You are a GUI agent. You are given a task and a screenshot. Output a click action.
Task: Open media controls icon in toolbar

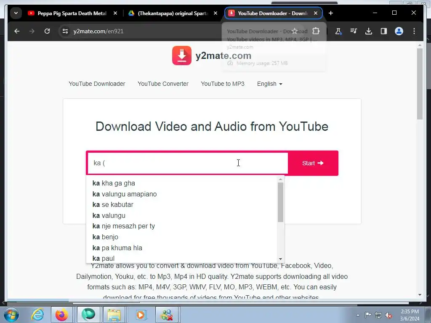pyautogui.click(x=354, y=31)
